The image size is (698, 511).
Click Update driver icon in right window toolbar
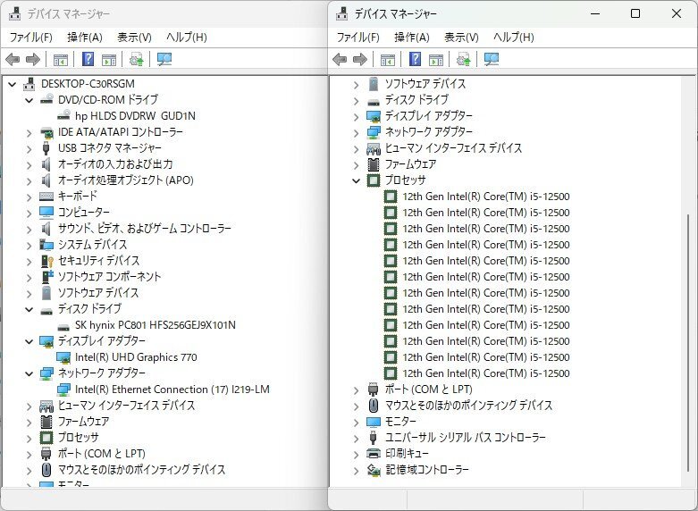(x=464, y=59)
